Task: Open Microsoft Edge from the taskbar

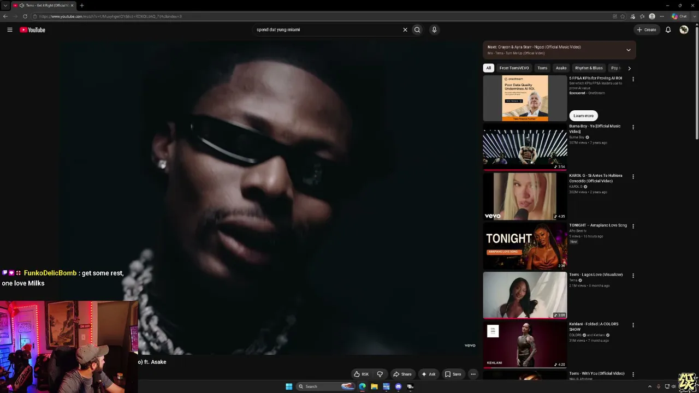Action: pos(362,386)
